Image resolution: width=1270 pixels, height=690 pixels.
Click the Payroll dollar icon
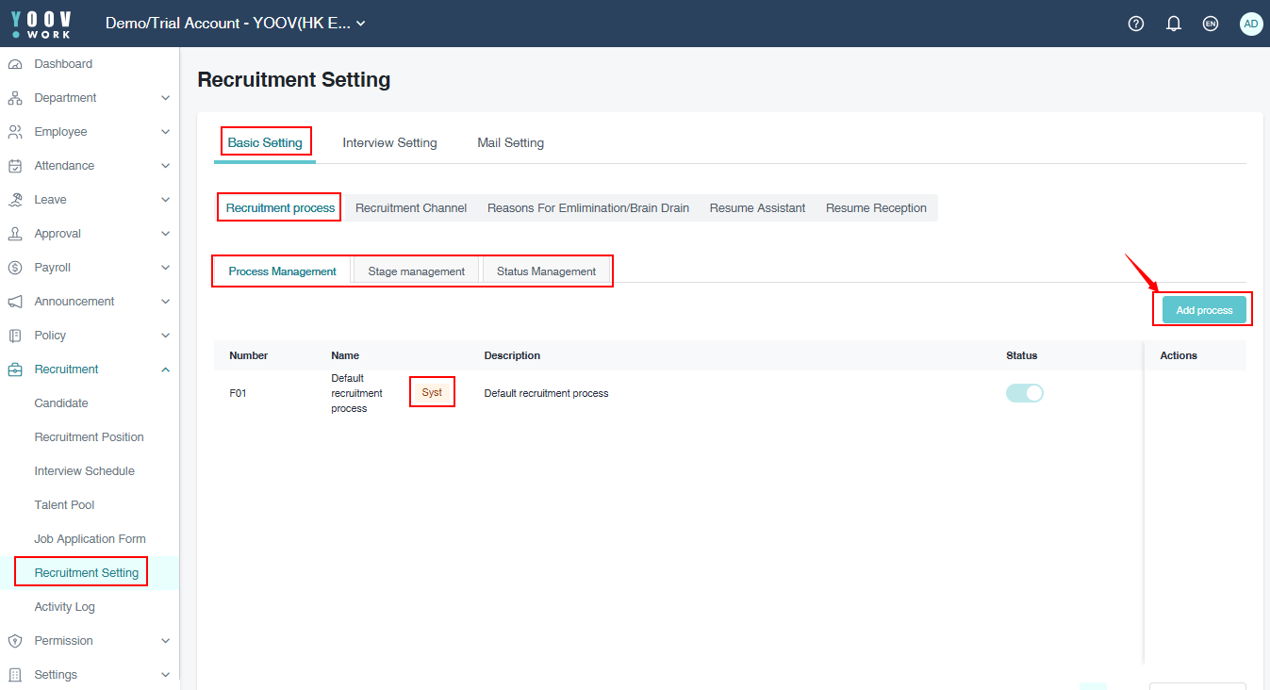coord(15,268)
